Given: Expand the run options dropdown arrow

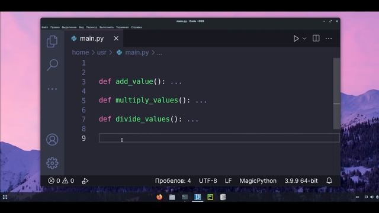Looking at the screenshot, I should click(x=304, y=38).
